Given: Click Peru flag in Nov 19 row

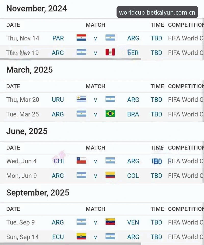Looking at the screenshot, I should pyautogui.click(x=110, y=52).
